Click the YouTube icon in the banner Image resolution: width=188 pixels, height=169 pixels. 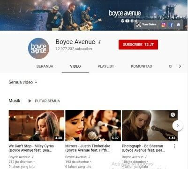[x=128, y=21]
